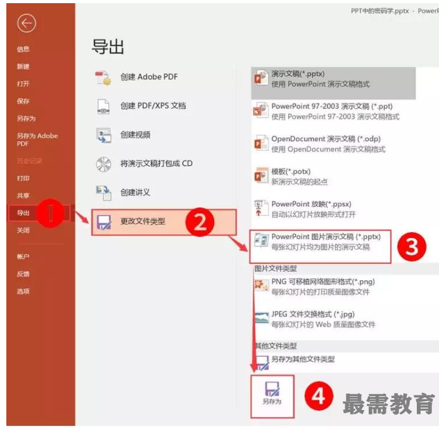Open 选项 from the sidebar
This screenshot has width=439, height=429.
(23, 292)
